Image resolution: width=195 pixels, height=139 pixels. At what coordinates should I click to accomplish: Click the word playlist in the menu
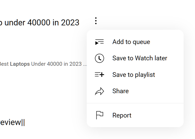[x=145, y=75]
